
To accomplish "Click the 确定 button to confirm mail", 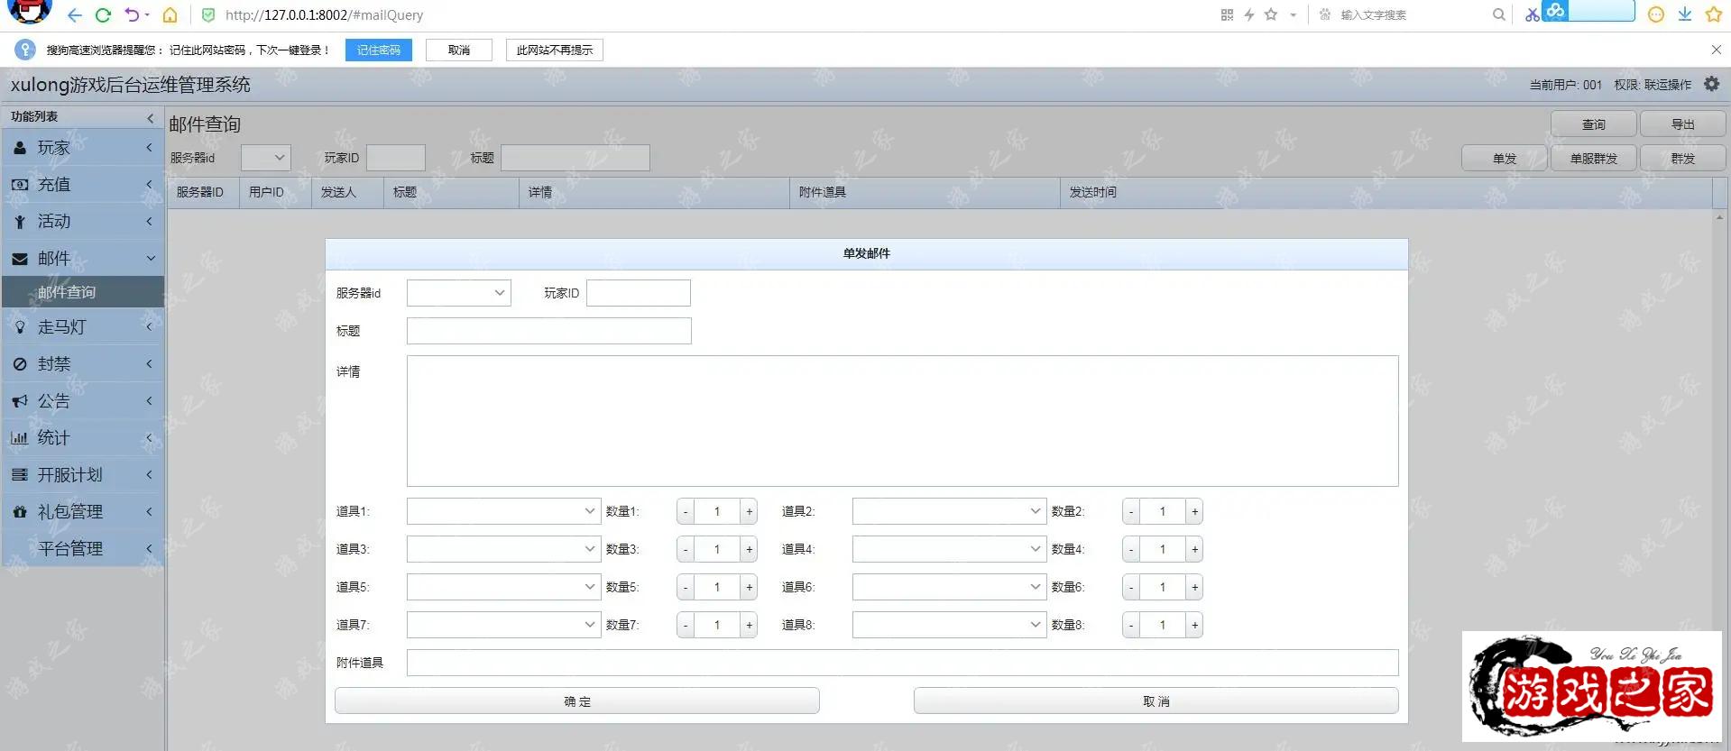I will click(576, 701).
